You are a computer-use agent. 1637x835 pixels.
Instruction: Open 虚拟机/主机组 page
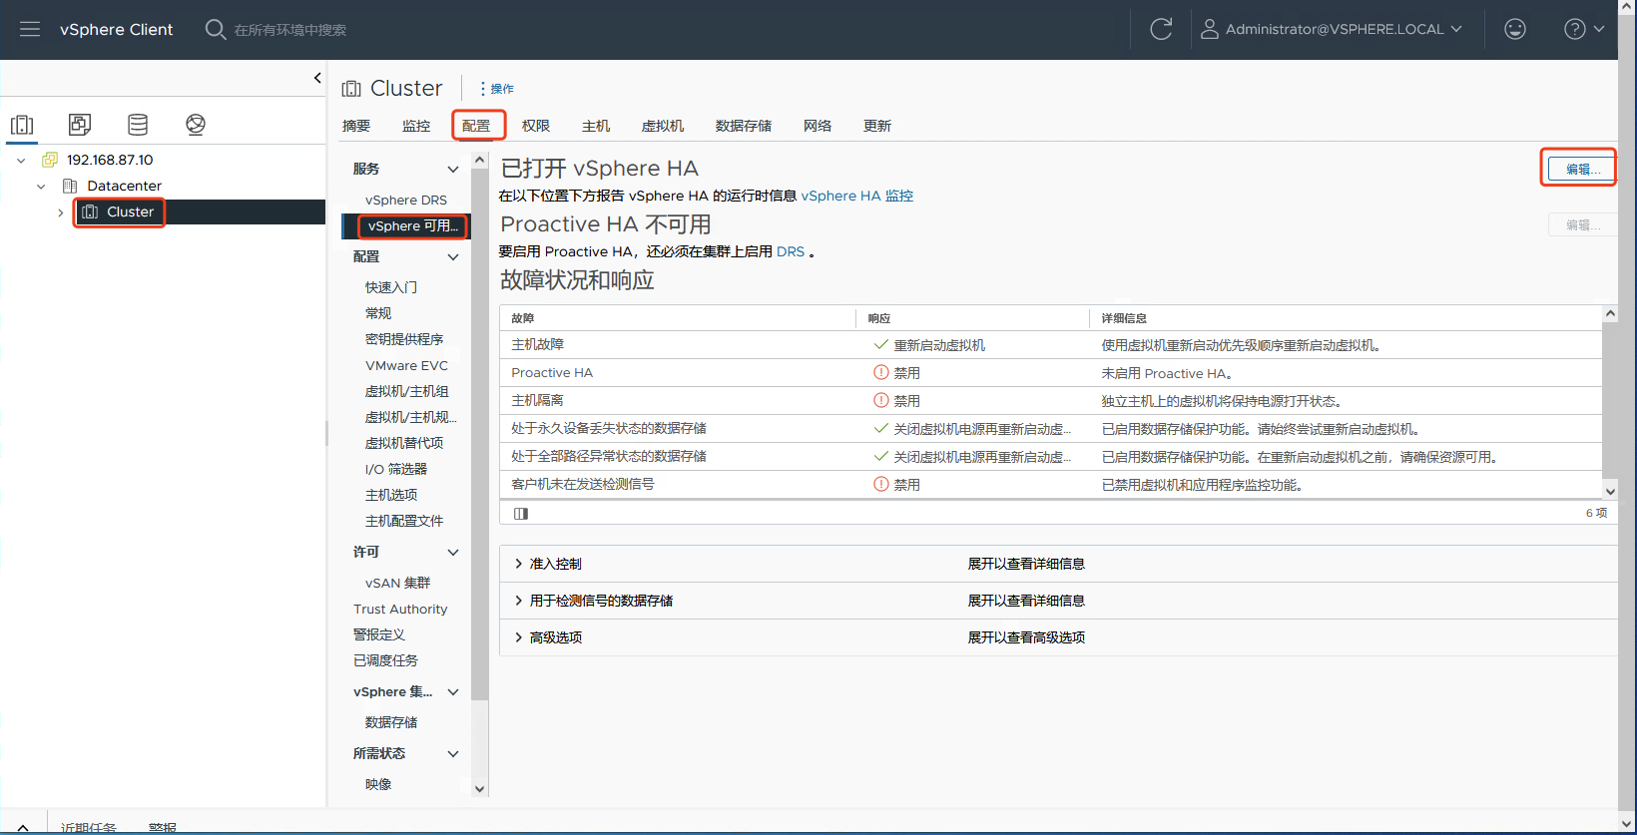tap(407, 391)
